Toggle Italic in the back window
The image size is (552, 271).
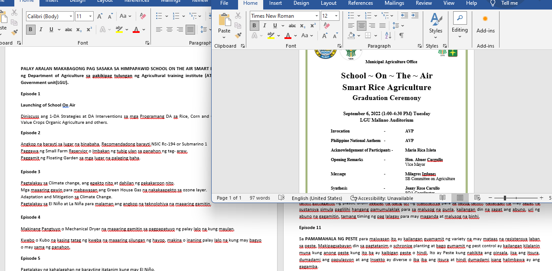coord(41,29)
